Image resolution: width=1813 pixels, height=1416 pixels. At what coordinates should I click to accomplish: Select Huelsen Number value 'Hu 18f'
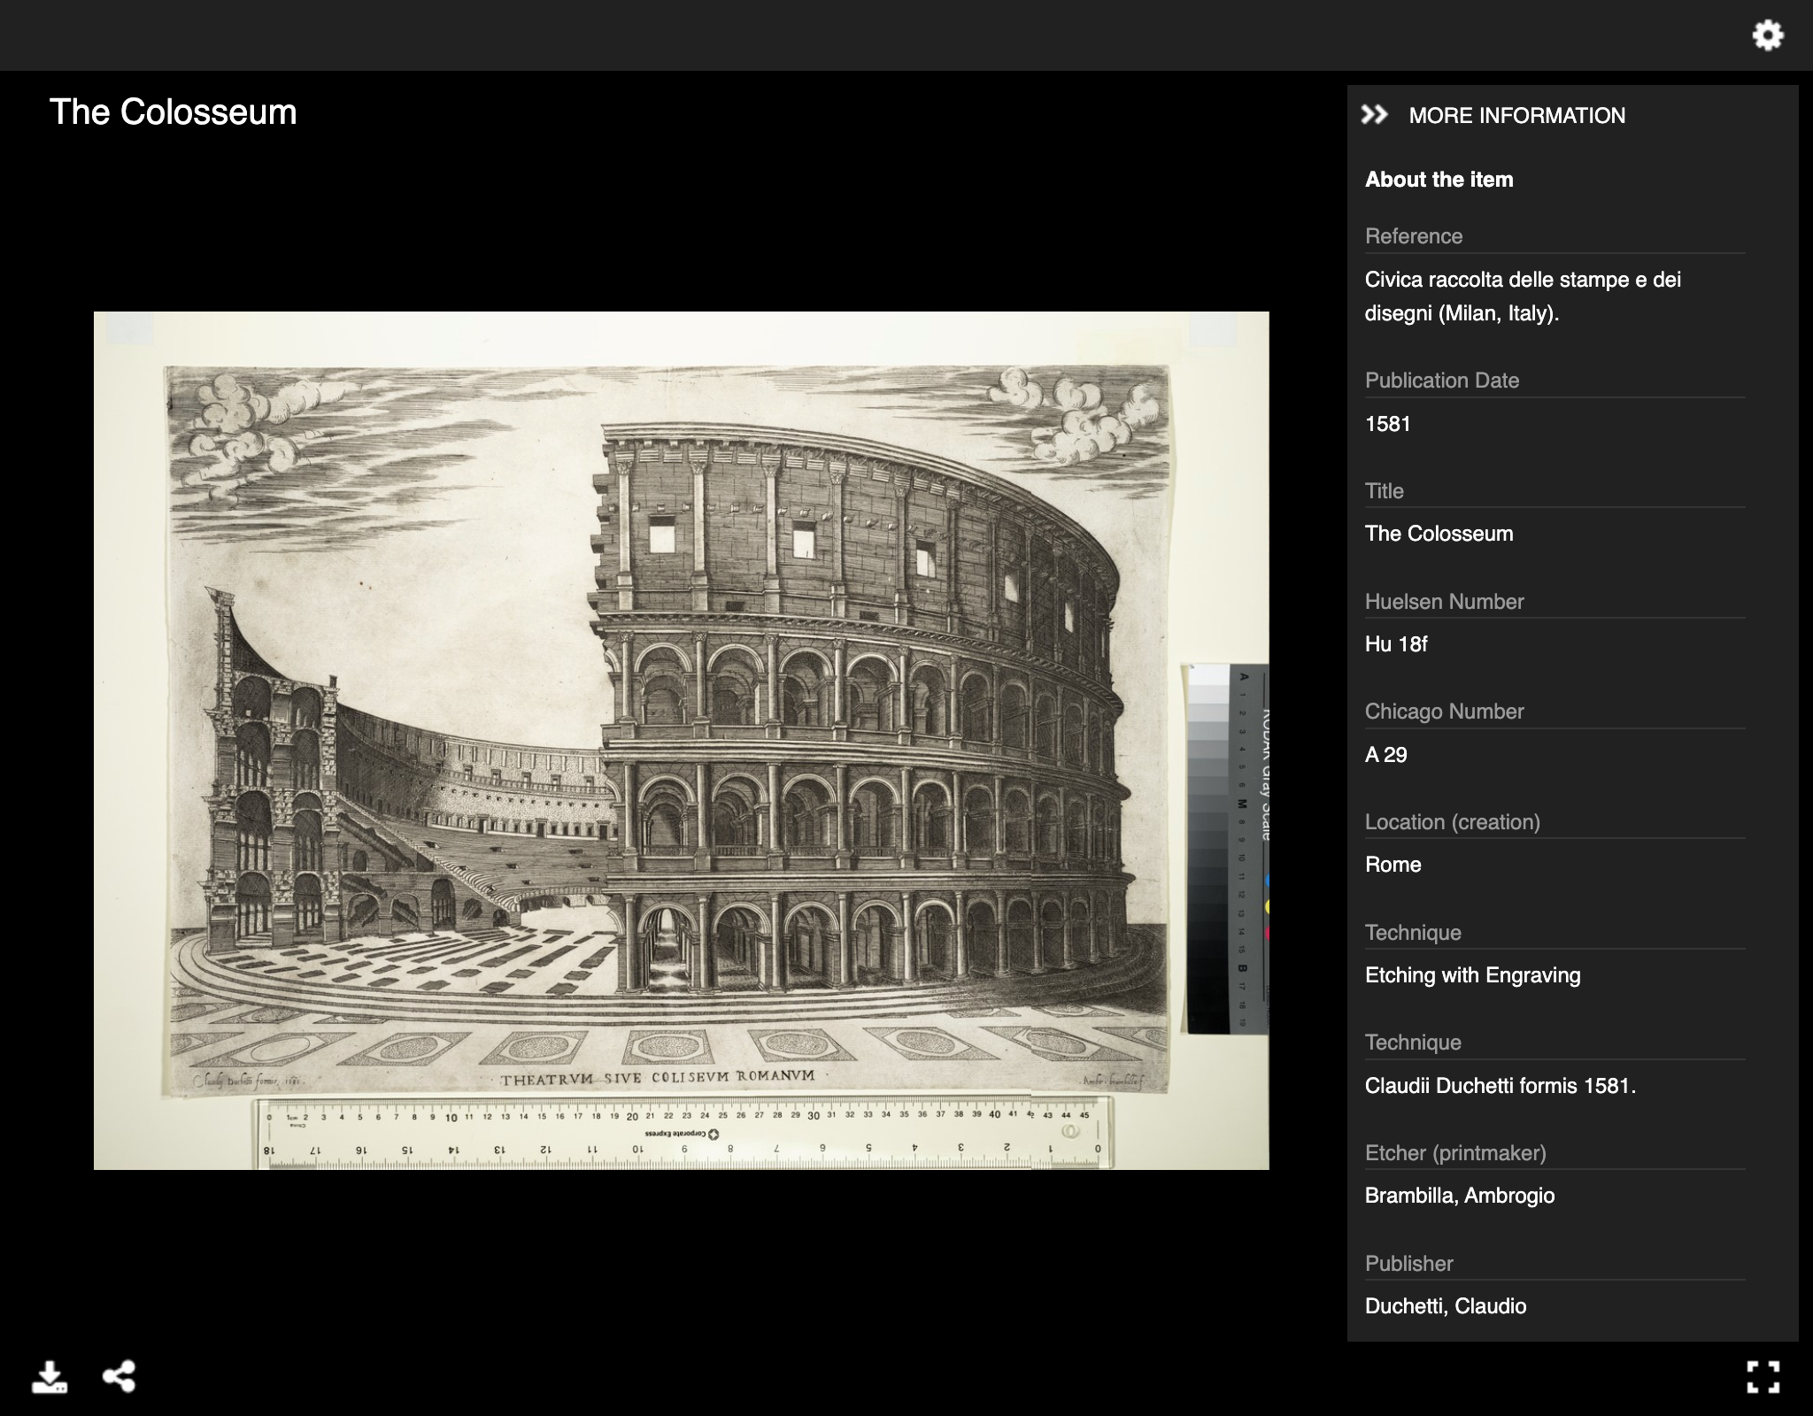coord(1396,644)
